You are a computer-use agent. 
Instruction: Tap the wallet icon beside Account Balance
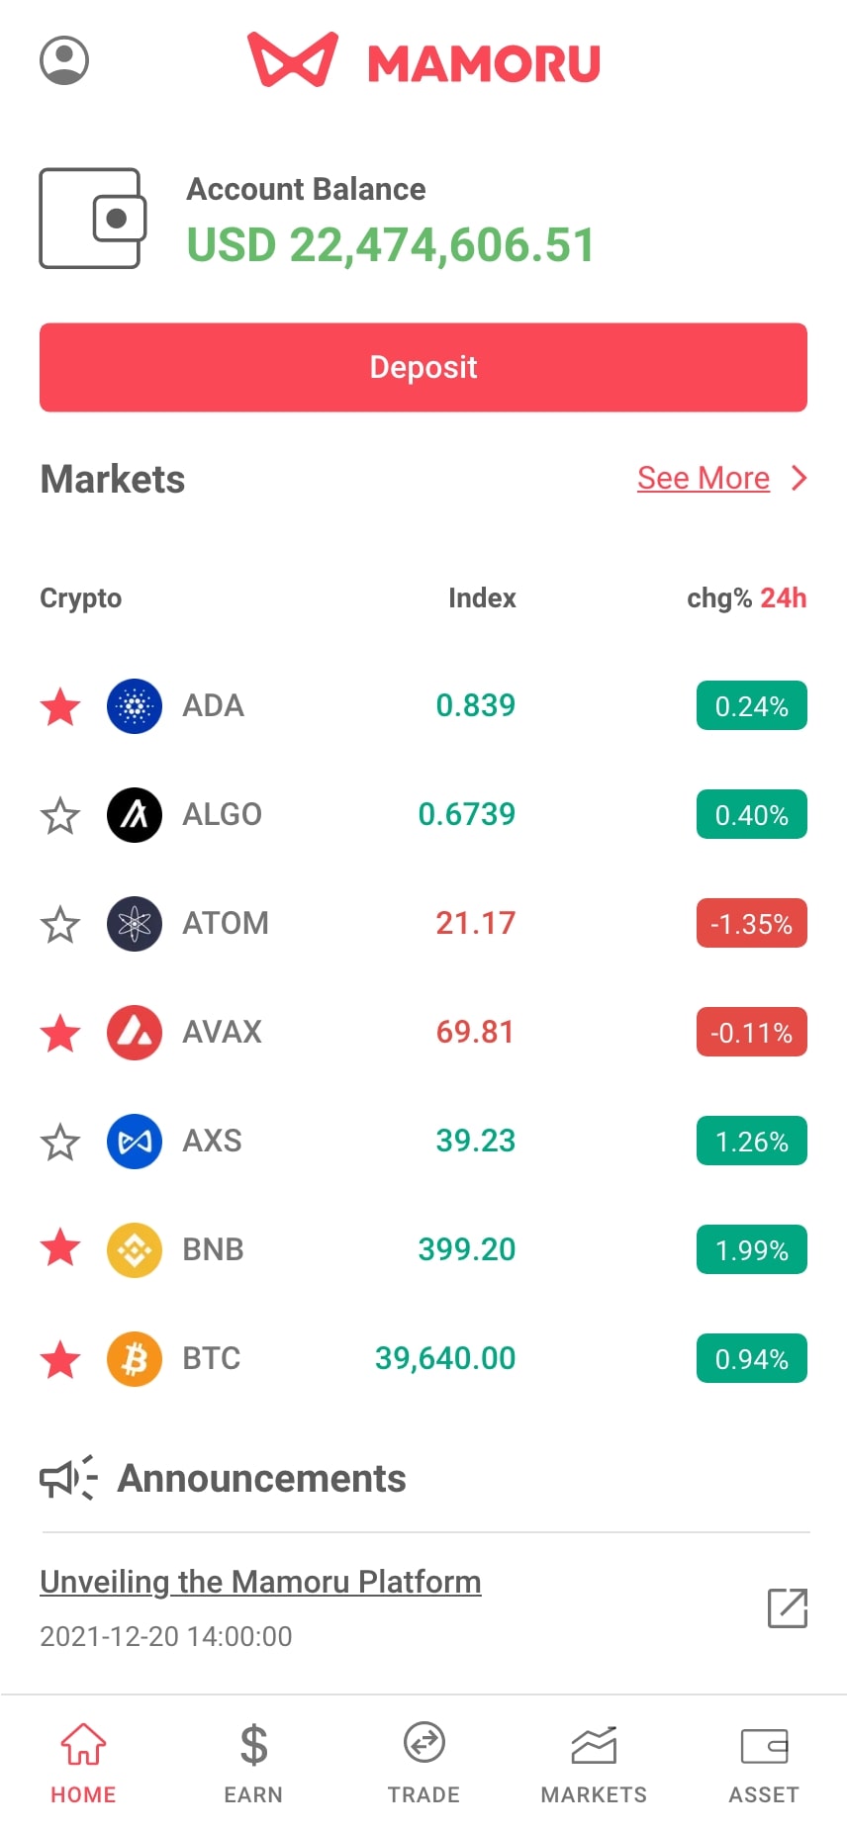[x=92, y=219]
